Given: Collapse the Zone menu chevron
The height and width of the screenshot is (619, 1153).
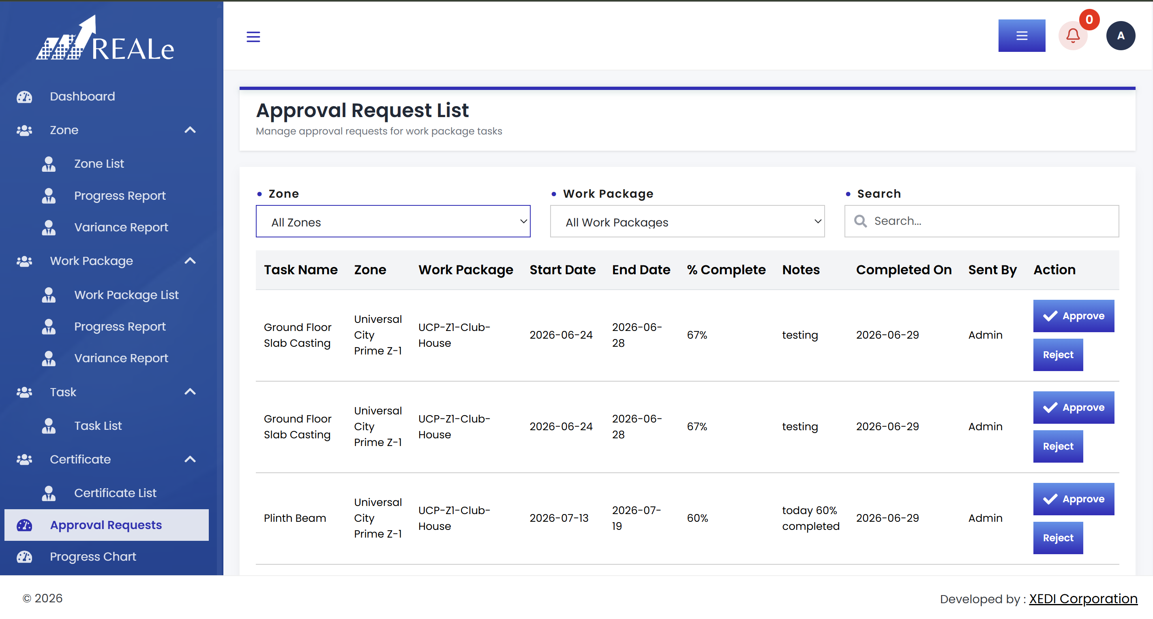Looking at the screenshot, I should tap(190, 130).
